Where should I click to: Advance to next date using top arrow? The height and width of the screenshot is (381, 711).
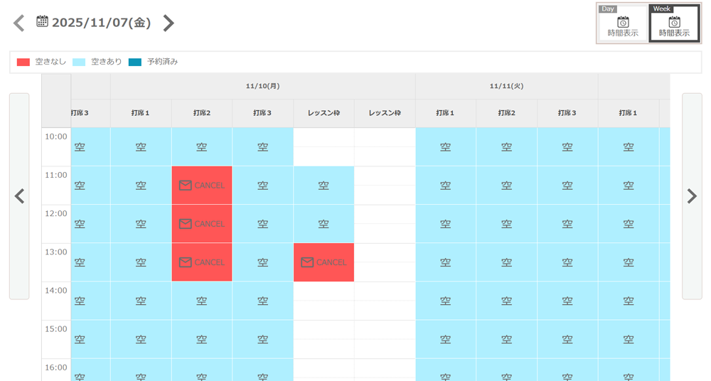(168, 23)
